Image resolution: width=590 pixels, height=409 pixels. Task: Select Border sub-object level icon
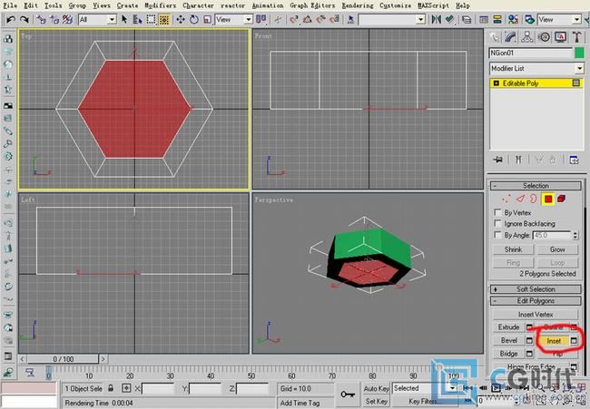(x=533, y=199)
